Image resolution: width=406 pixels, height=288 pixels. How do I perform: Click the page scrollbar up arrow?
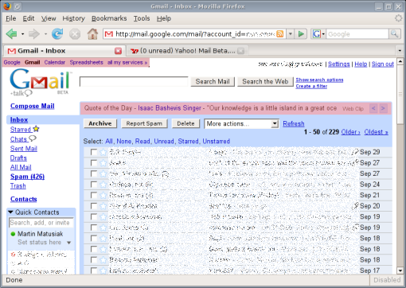point(400,62)
